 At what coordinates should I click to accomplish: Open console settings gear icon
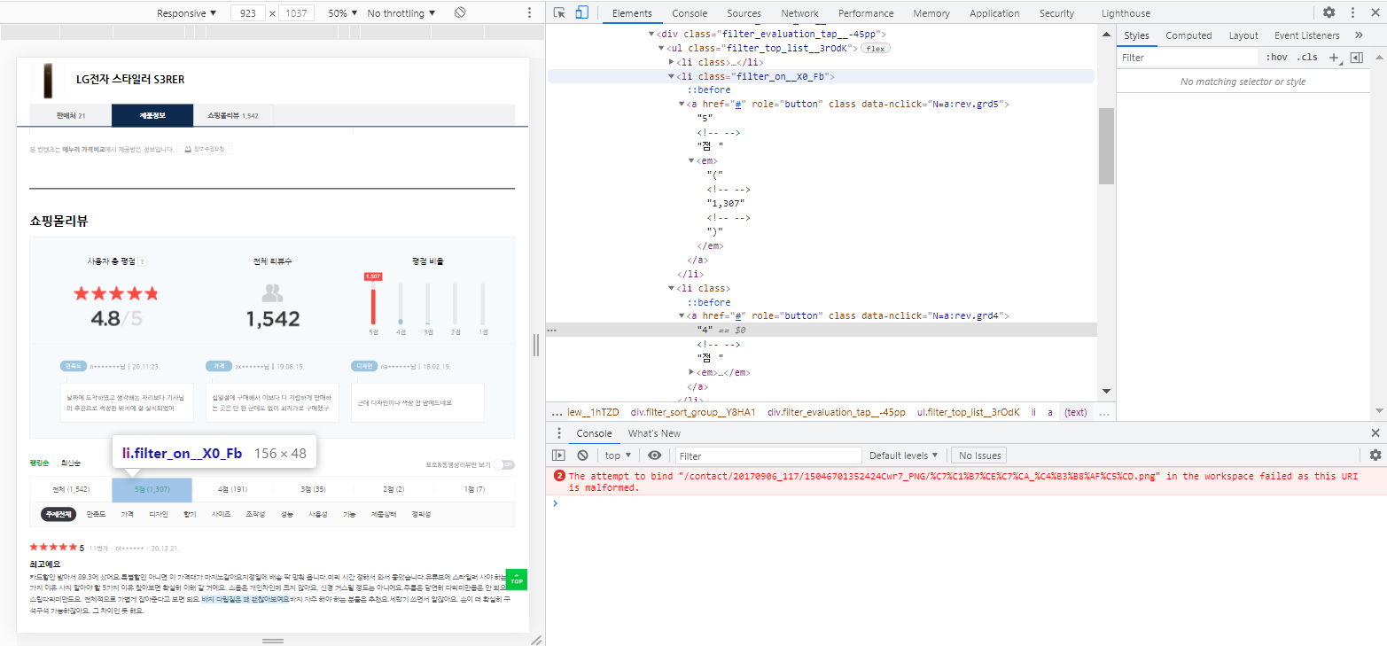tap(1375, 455)
